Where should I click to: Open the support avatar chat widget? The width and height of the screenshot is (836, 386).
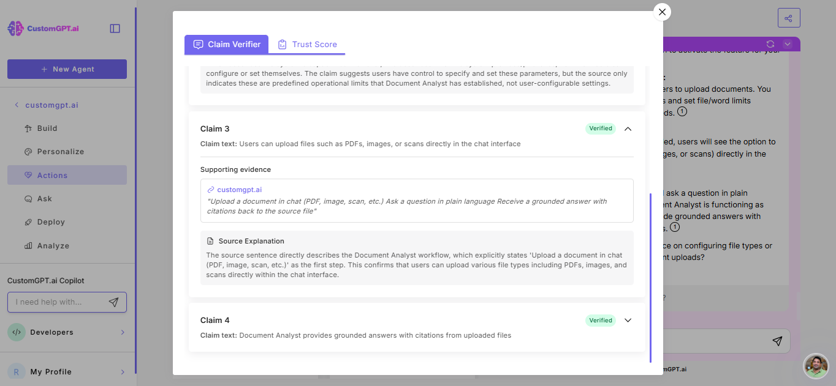[x=816, y=366]
